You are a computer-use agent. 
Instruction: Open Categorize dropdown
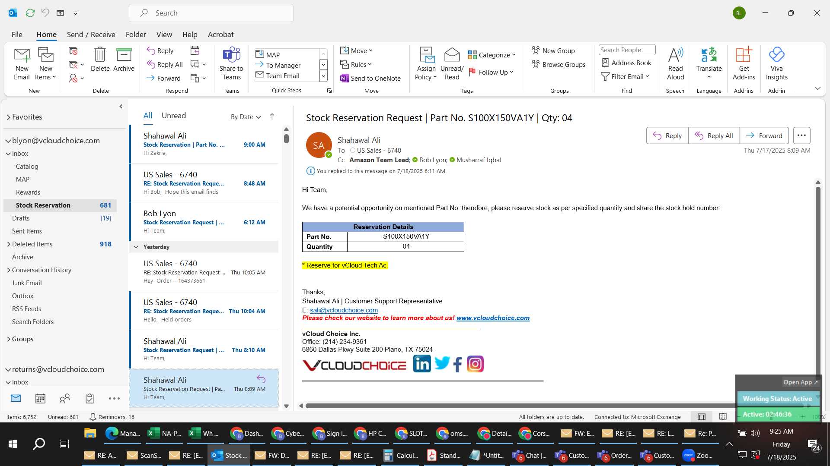(x=492, y=55)
